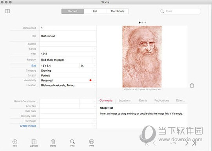
Task: Select the first image page dot
Action: click(x=140, y=22)
